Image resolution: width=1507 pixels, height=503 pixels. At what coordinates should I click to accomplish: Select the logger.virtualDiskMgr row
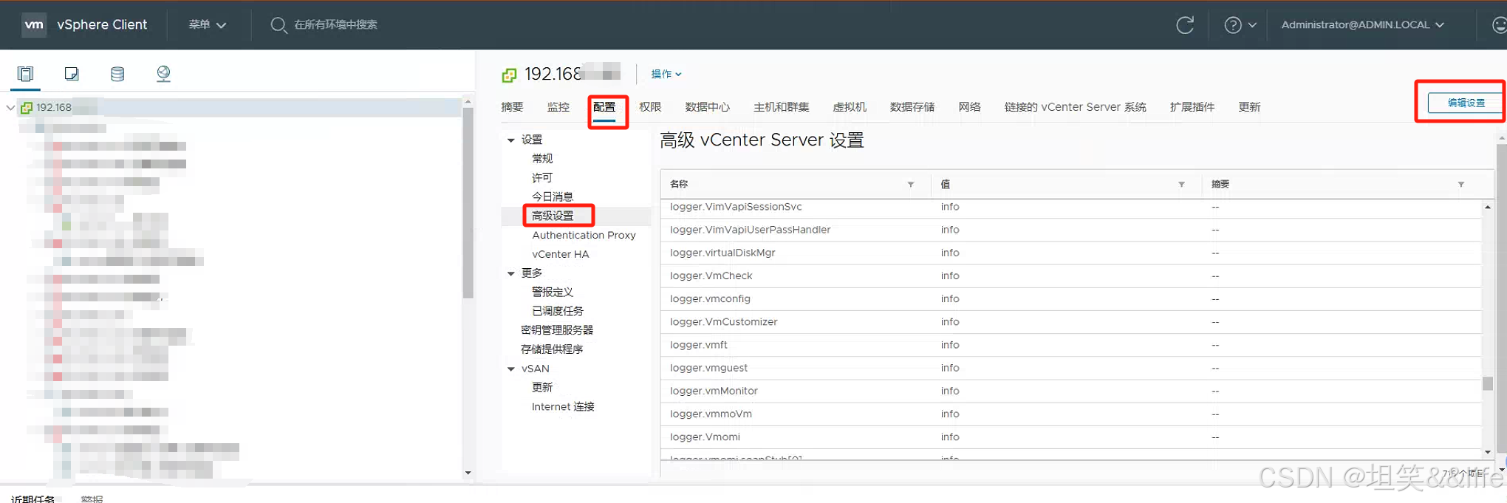pos(1070,253)
